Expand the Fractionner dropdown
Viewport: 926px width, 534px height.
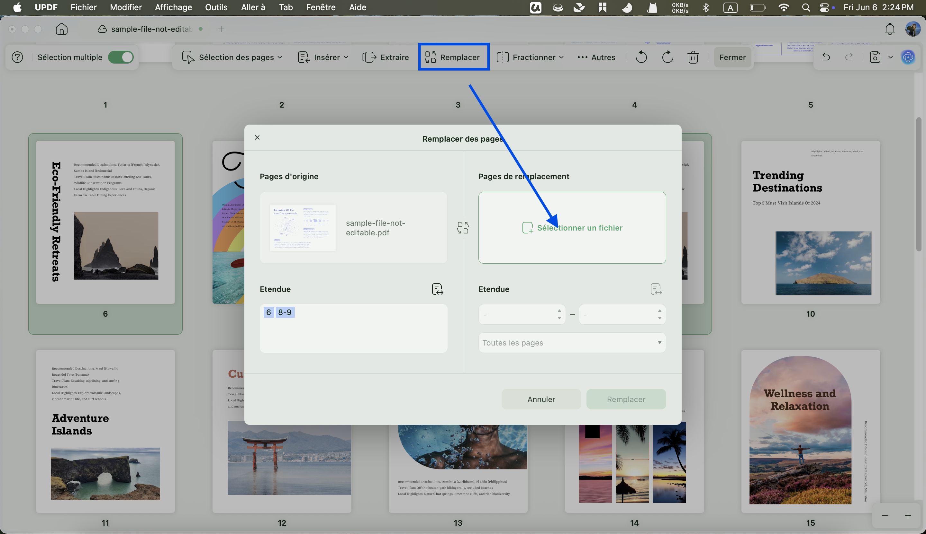530,57
